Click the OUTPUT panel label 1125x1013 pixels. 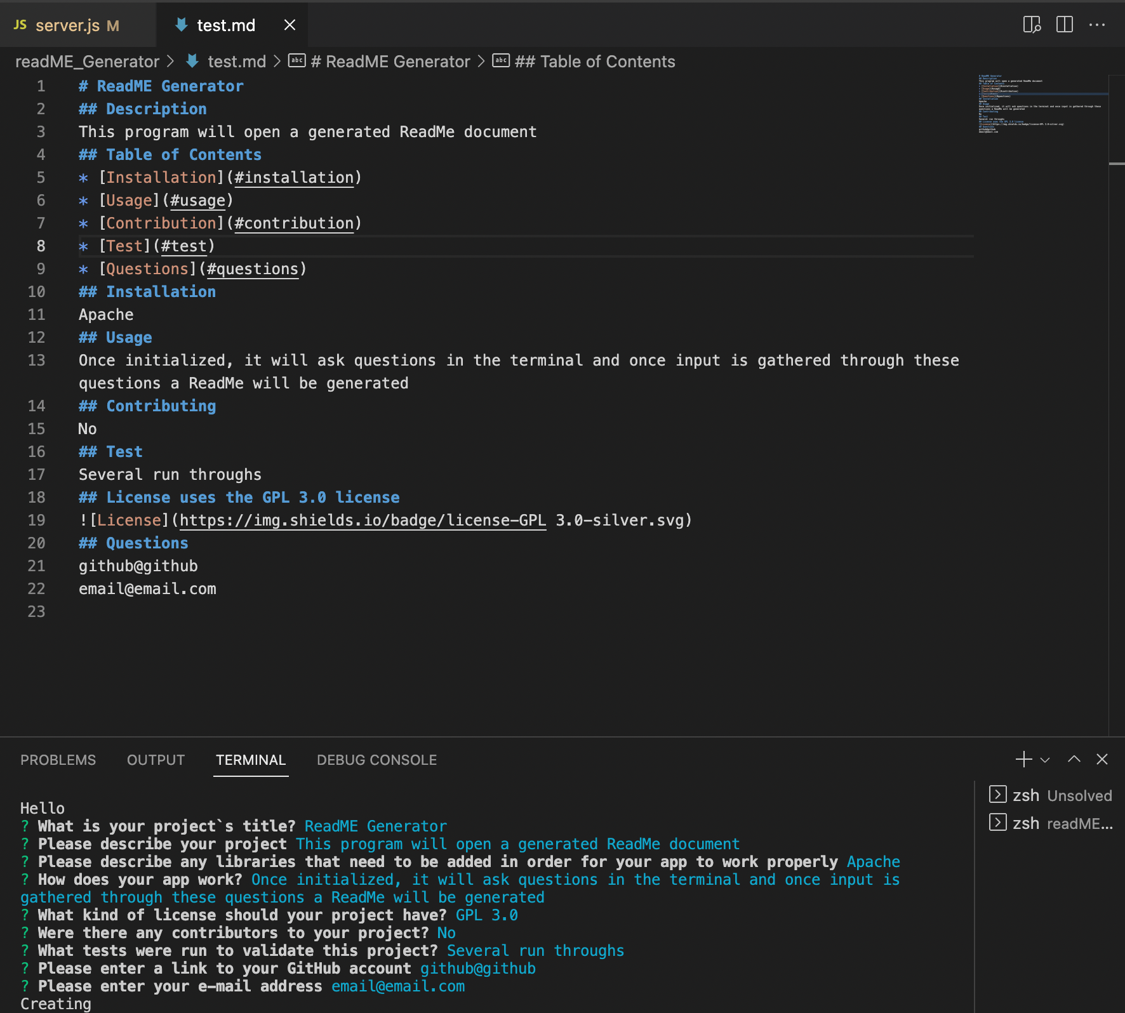coord(156,760)
